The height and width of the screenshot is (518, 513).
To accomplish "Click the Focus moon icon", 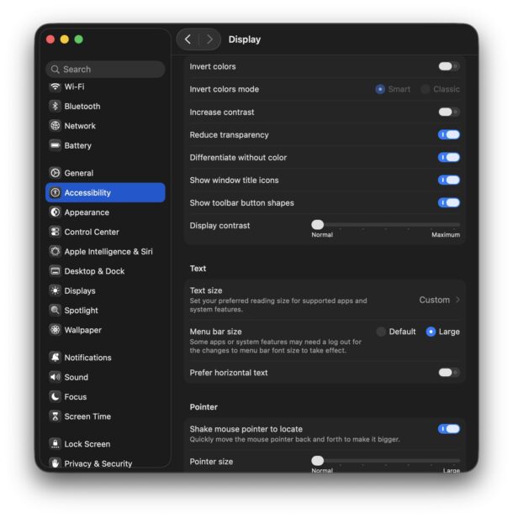I will coord(56,396).
